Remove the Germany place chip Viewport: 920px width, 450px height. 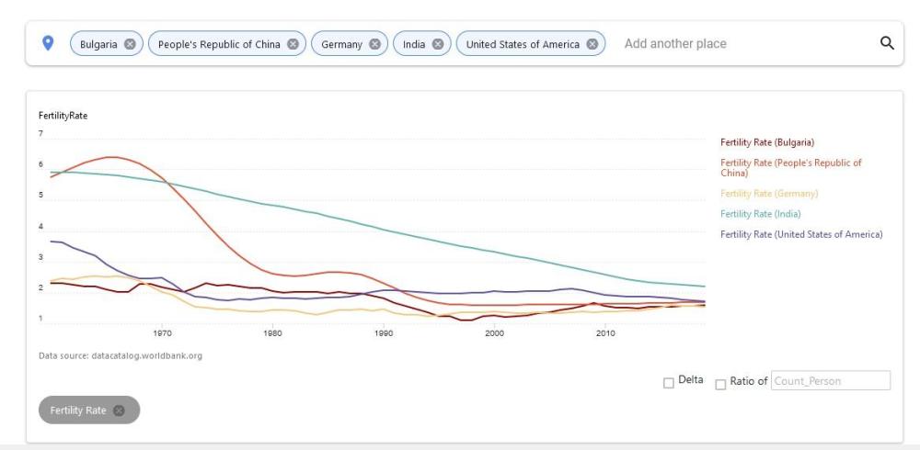coord(374,44)
